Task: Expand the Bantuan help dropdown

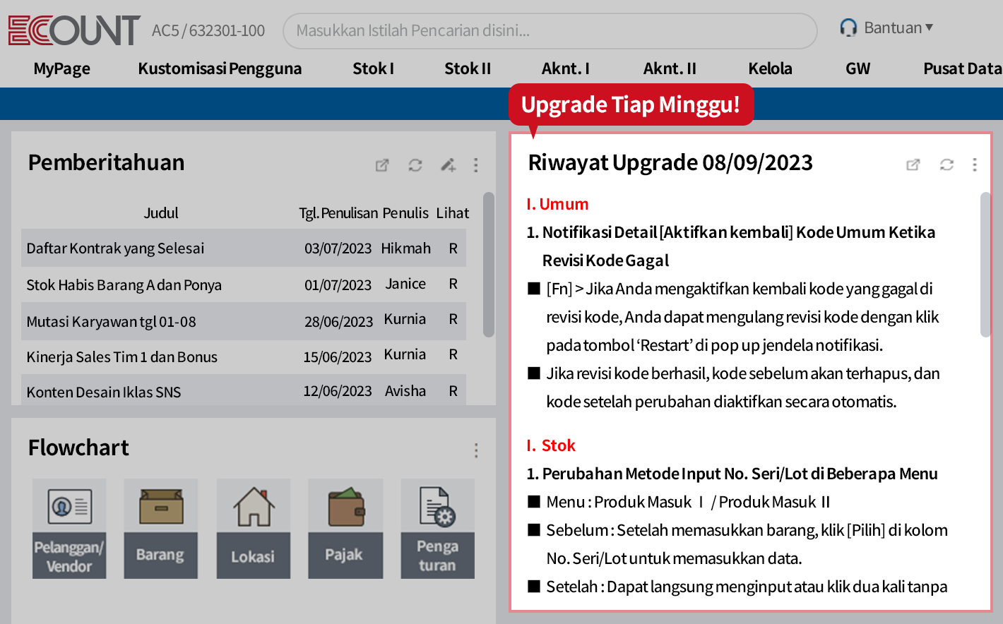Action: coord(887,28)
